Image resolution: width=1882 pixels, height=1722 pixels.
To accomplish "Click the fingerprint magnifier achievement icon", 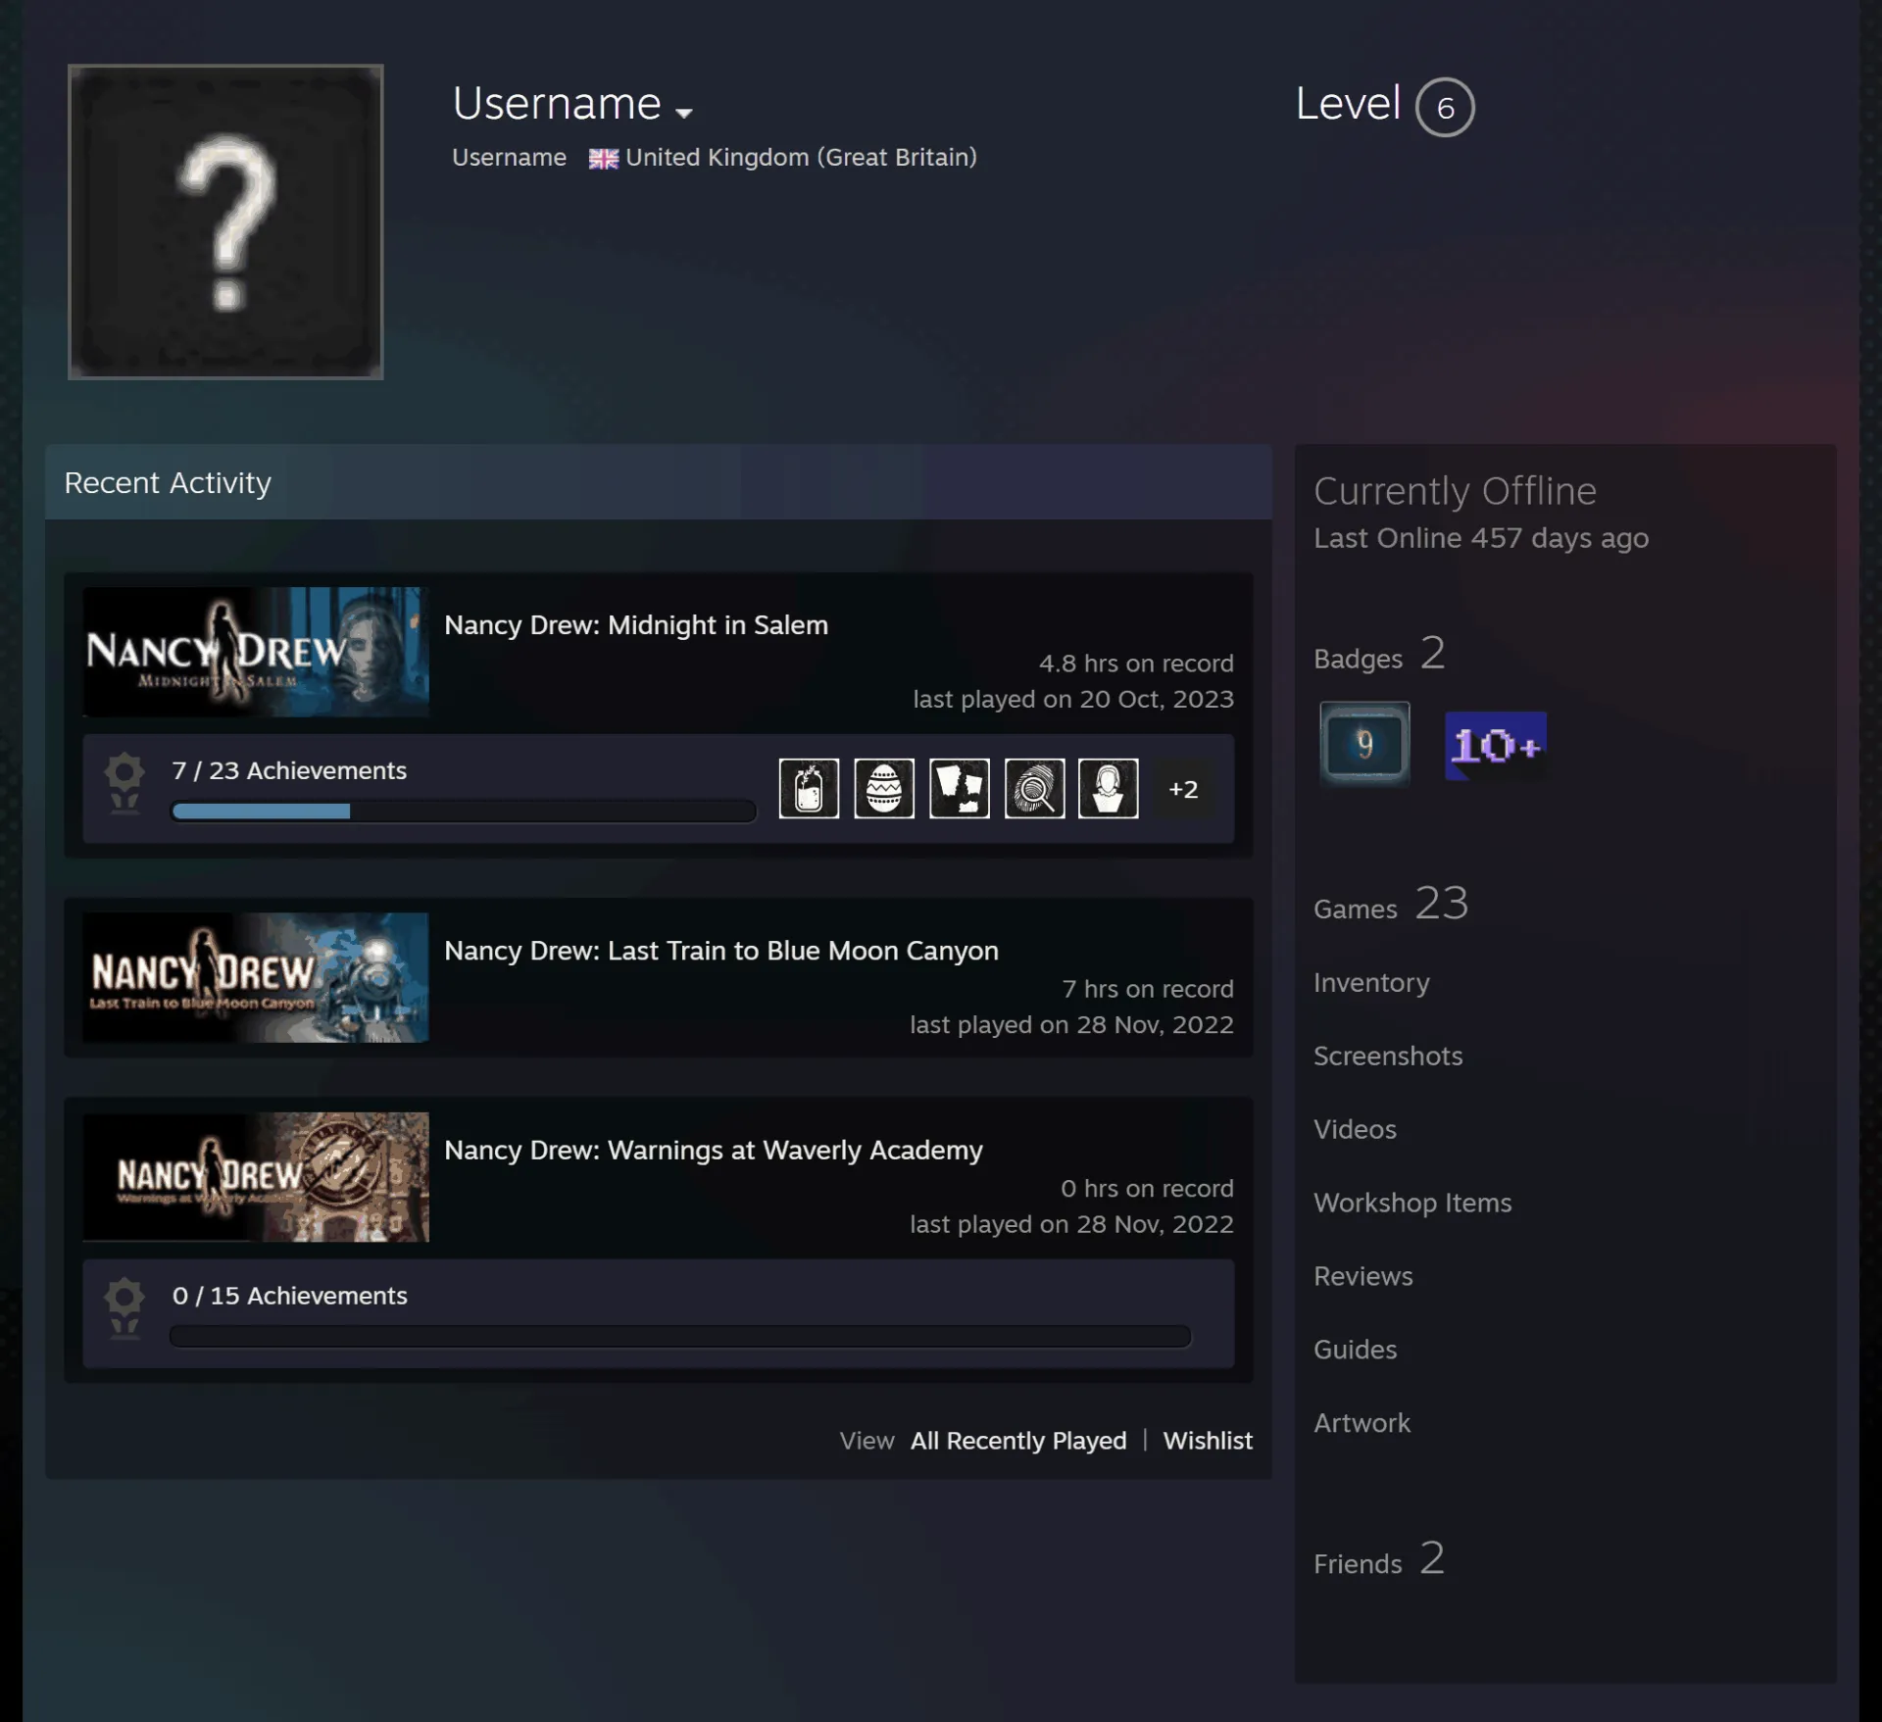I will (x=1034, y=788).
